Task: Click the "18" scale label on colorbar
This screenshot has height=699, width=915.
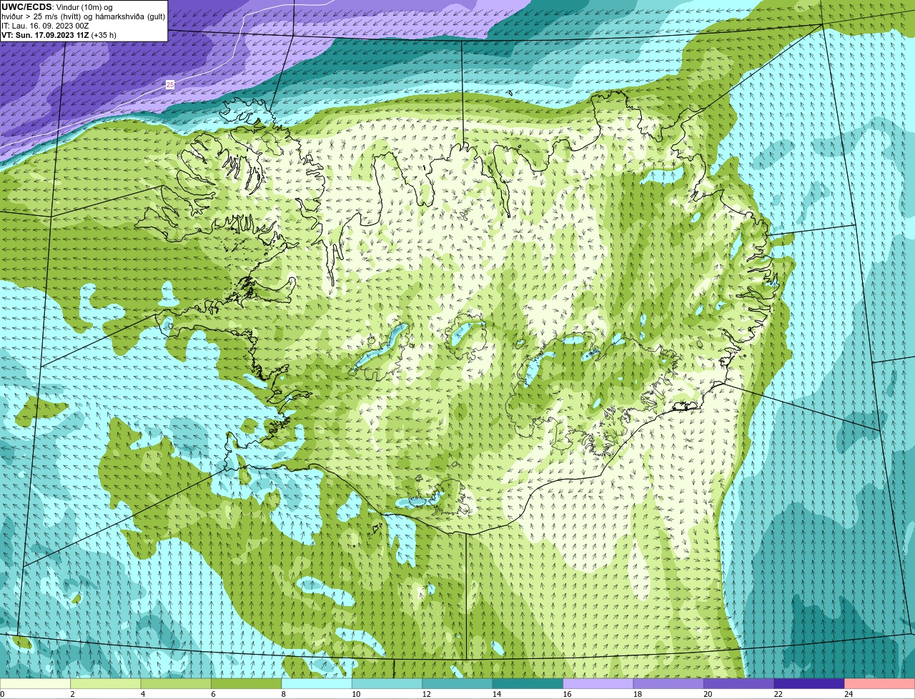Action: click(638, 694)
